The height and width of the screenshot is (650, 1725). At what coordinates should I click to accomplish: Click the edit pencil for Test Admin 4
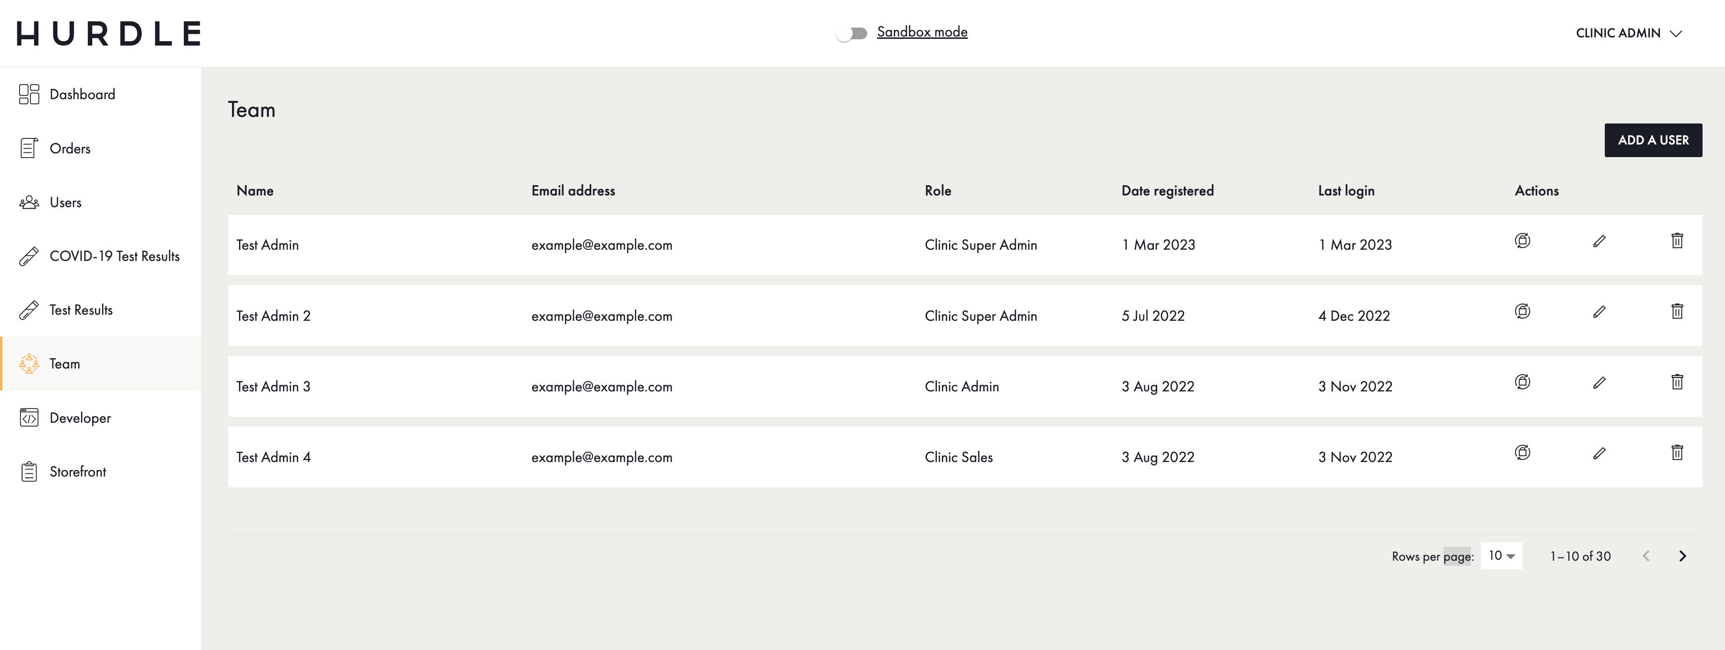coord(1599,453)
